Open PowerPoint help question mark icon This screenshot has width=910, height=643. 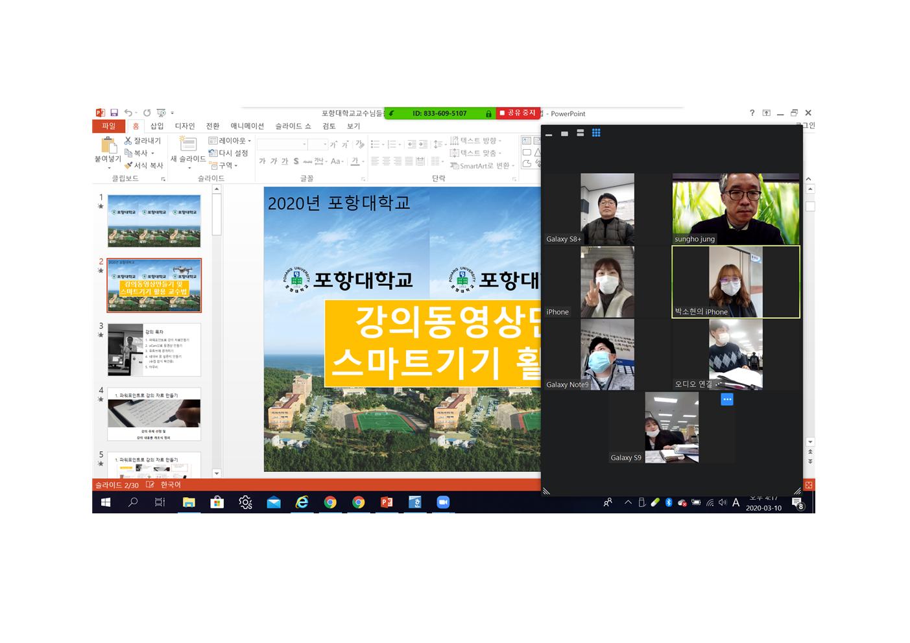pyautogui.click(x=752, y=113)
